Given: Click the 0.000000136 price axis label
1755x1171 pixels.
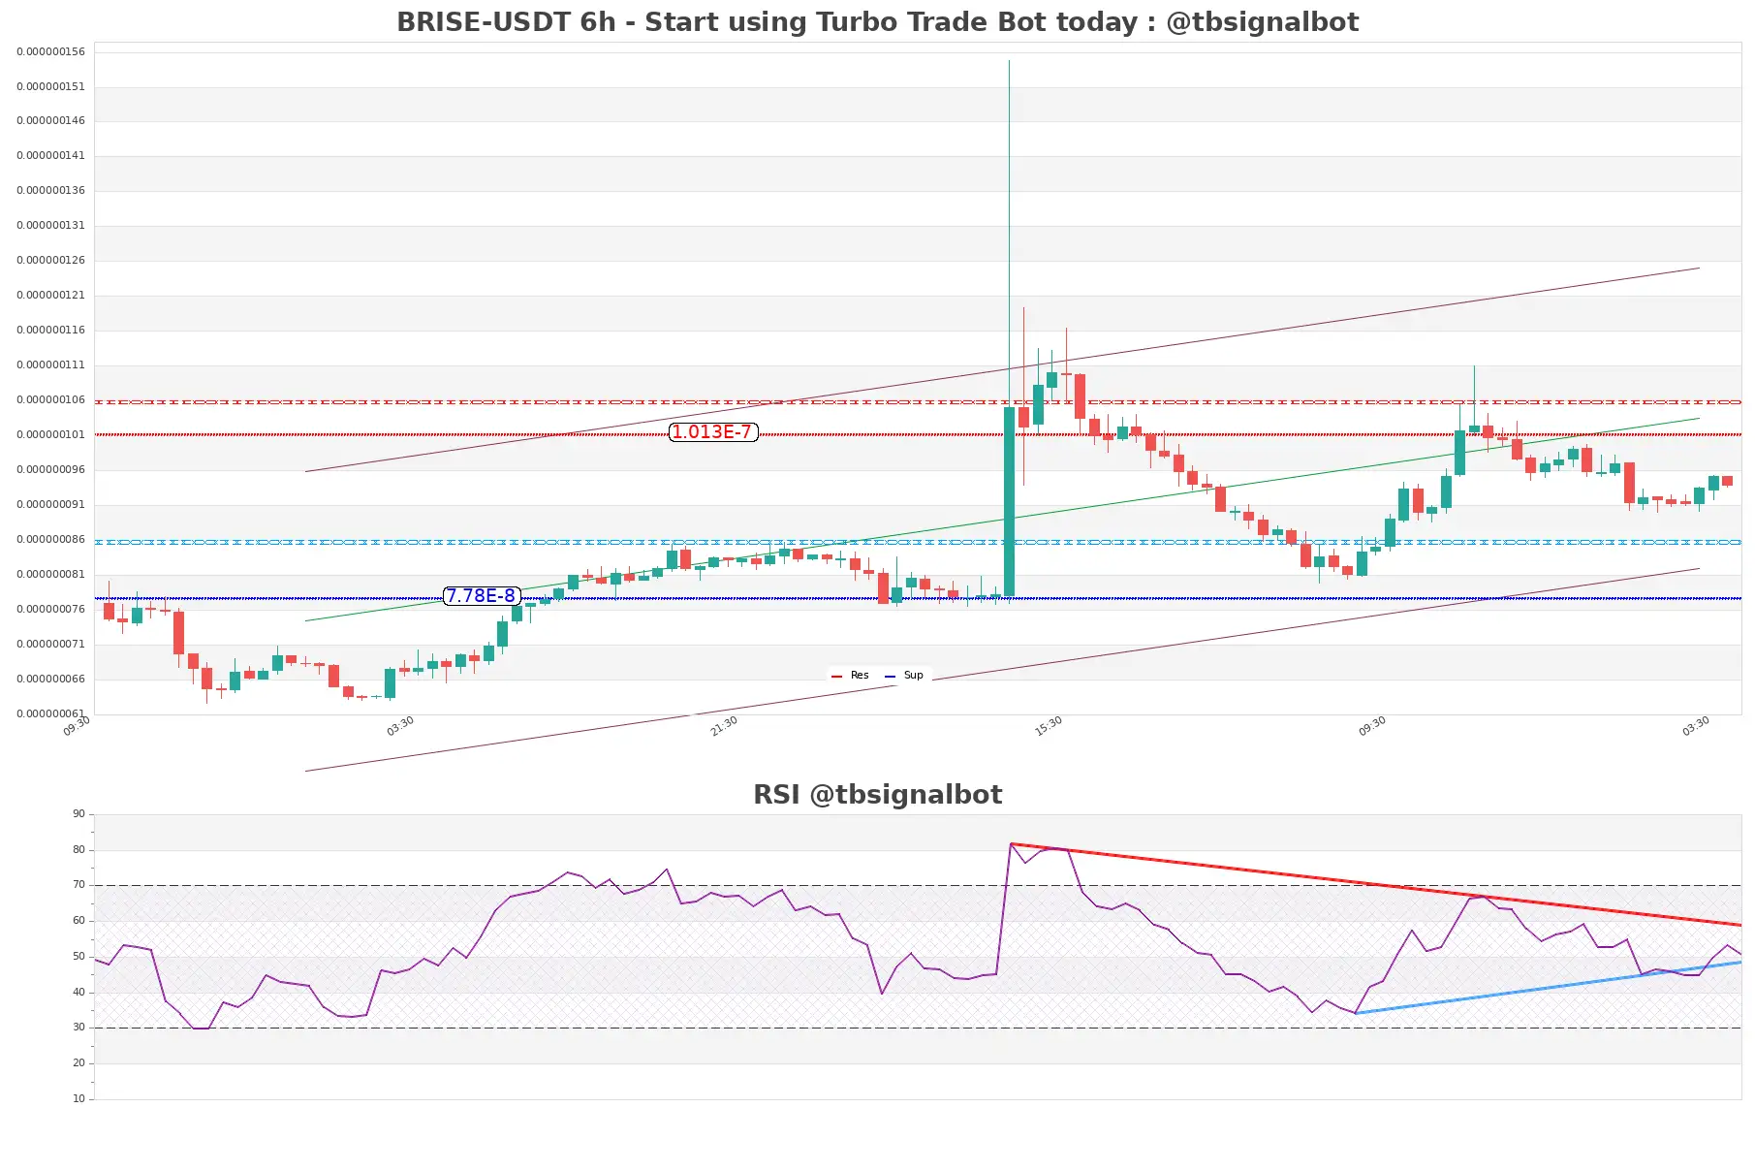Looking at the screenshot, I should point(50,191).
